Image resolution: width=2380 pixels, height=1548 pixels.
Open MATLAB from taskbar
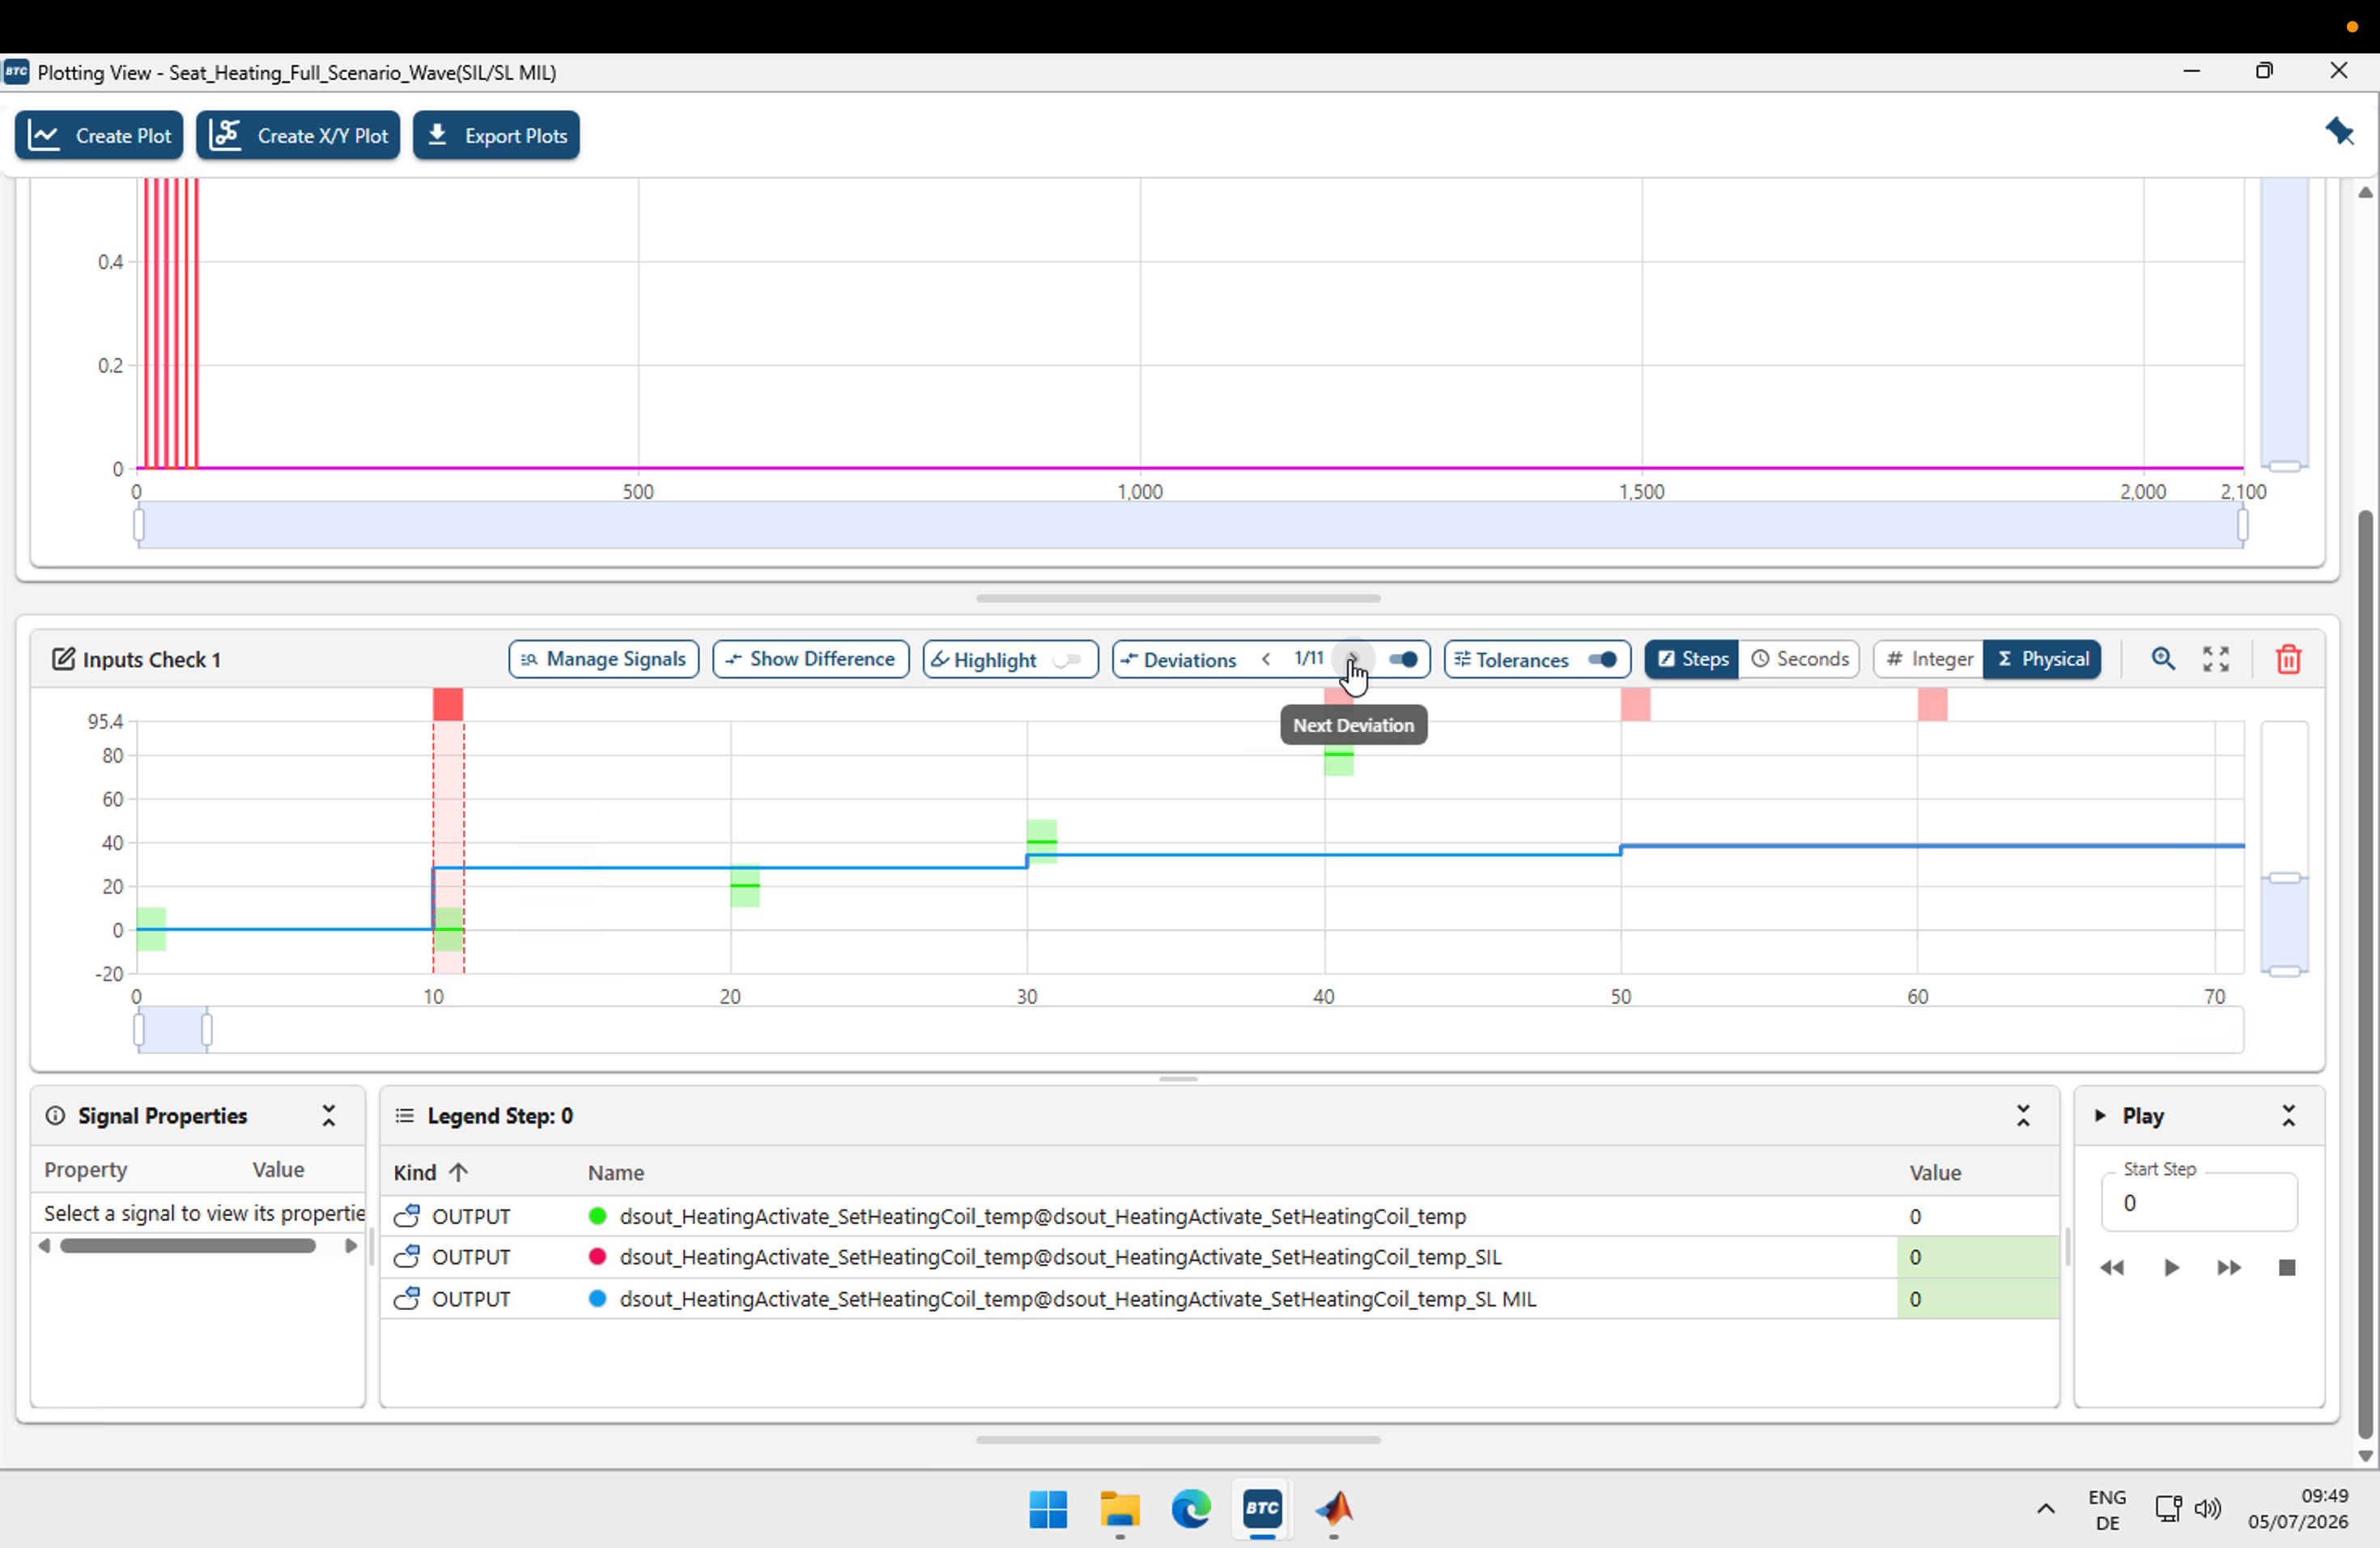pyautogui.click(x=1334, y=1509)
